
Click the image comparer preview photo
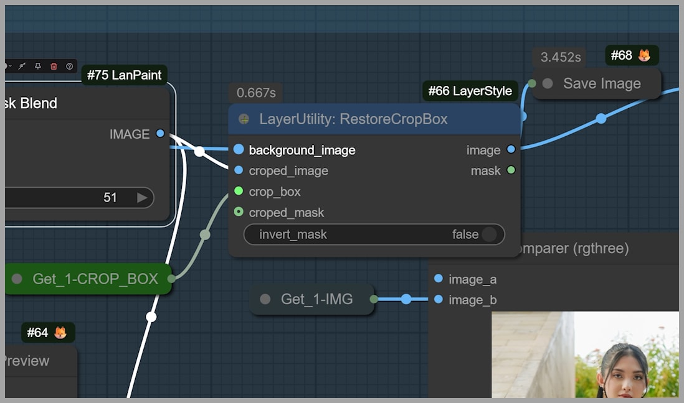click(x=584, y=354)
